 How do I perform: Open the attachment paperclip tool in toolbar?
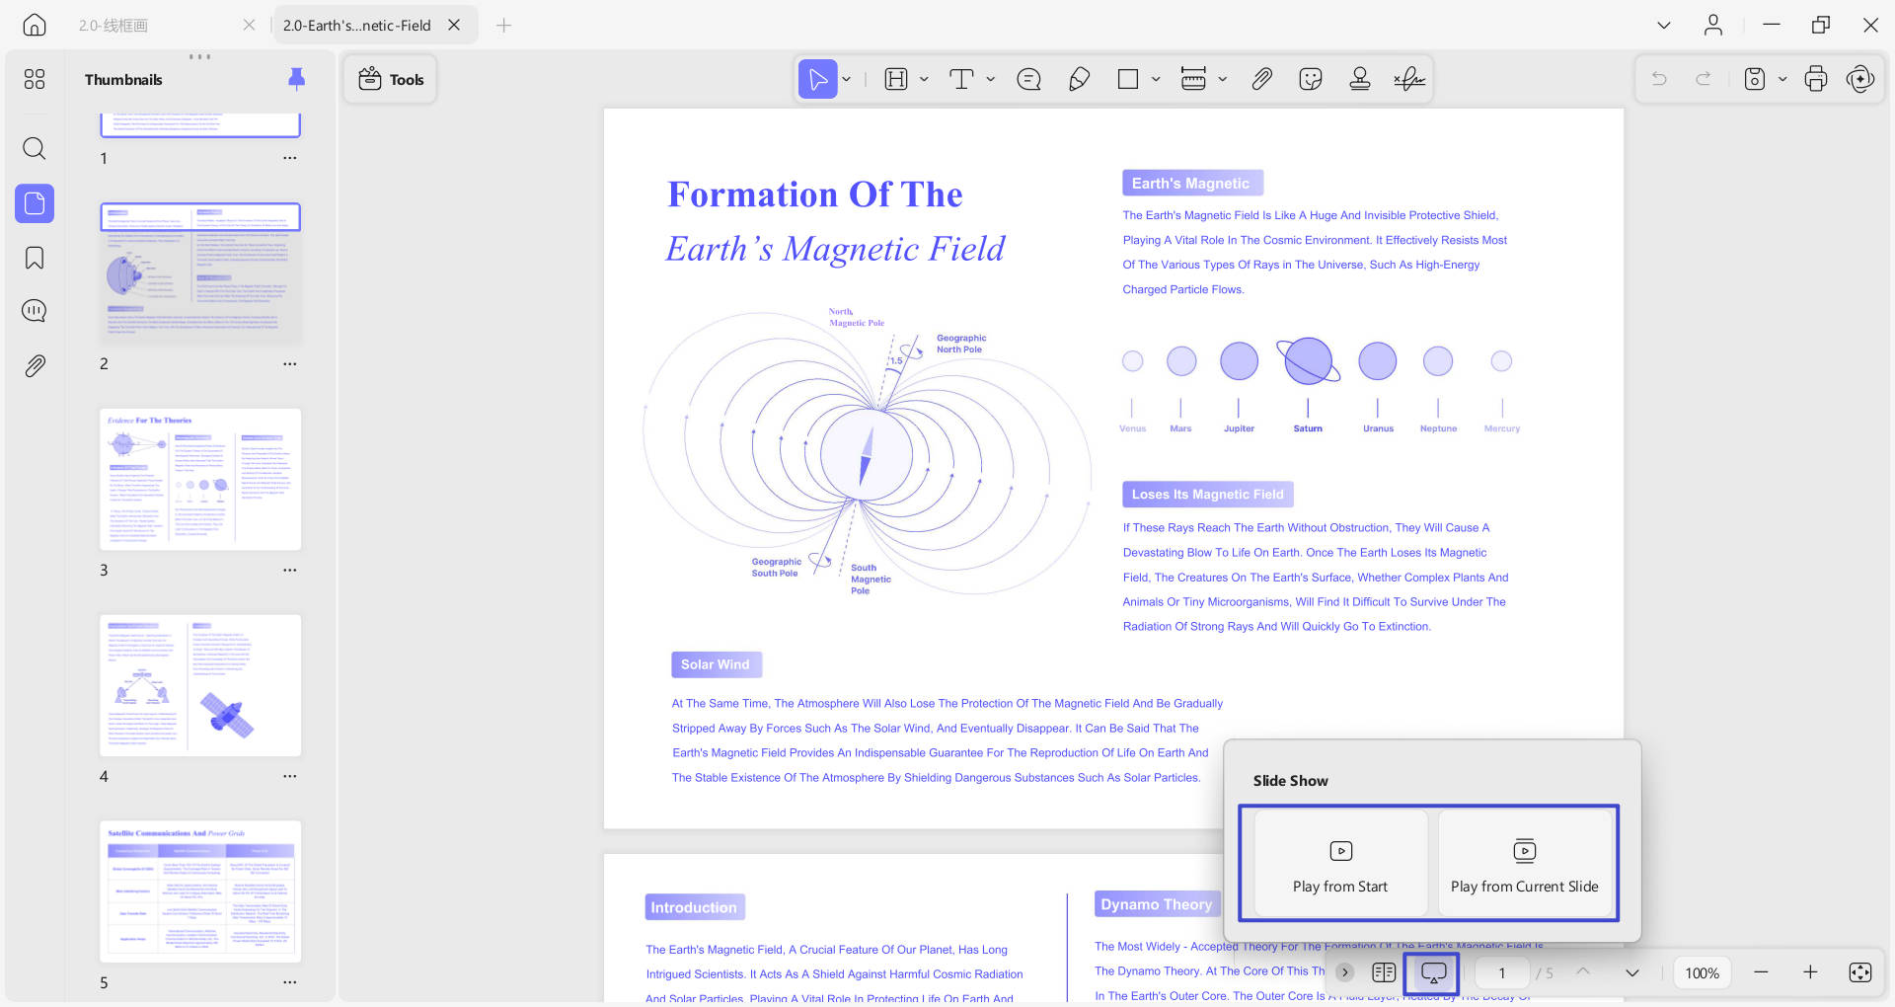(1261, 79)
